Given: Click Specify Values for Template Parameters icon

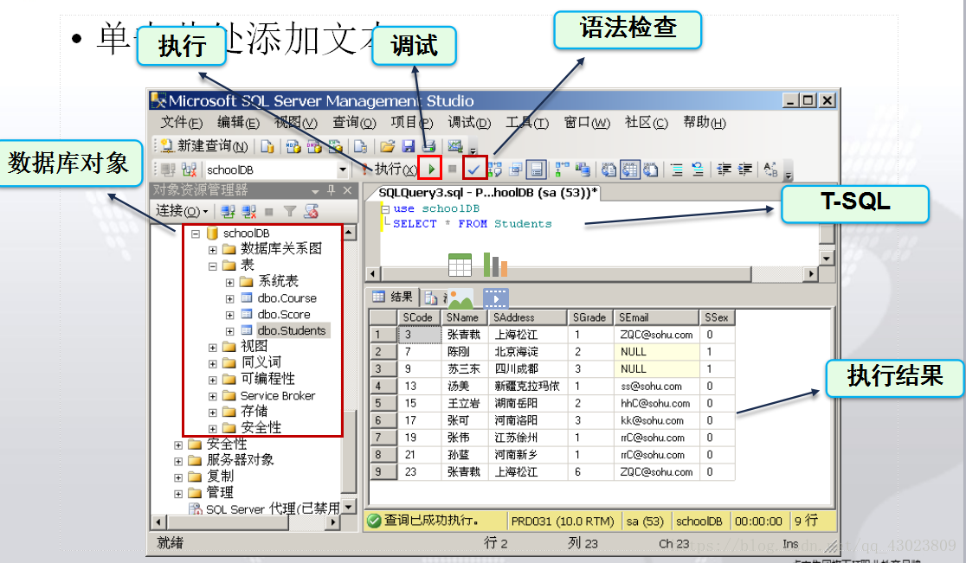Looking at the screenshot, I should (x=770, y=170).
